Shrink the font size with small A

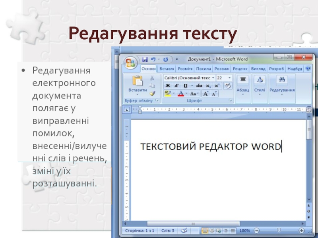pyautogui.click(x=214, y=94)
